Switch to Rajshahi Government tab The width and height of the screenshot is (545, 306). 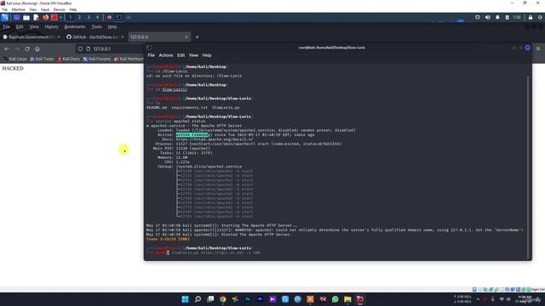pos(32,37)
